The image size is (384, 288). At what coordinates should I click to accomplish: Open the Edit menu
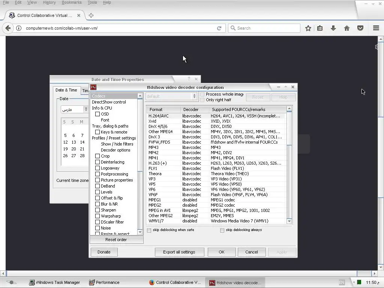click(x=18, y=3)
